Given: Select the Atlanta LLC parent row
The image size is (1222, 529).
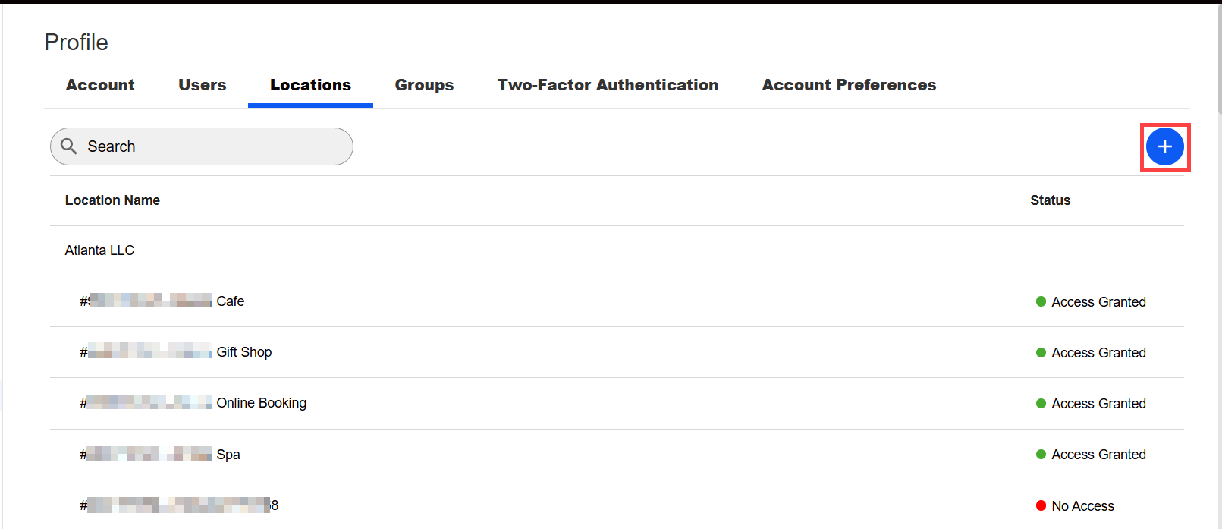Looking at the screenshot, I should tap(99, 250).
